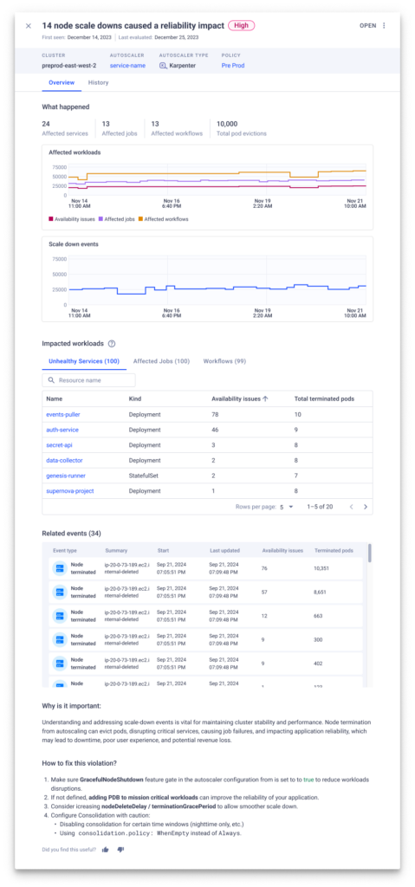
Task: Click node icon of event with 8,651 pods
Action: [60, 591]
